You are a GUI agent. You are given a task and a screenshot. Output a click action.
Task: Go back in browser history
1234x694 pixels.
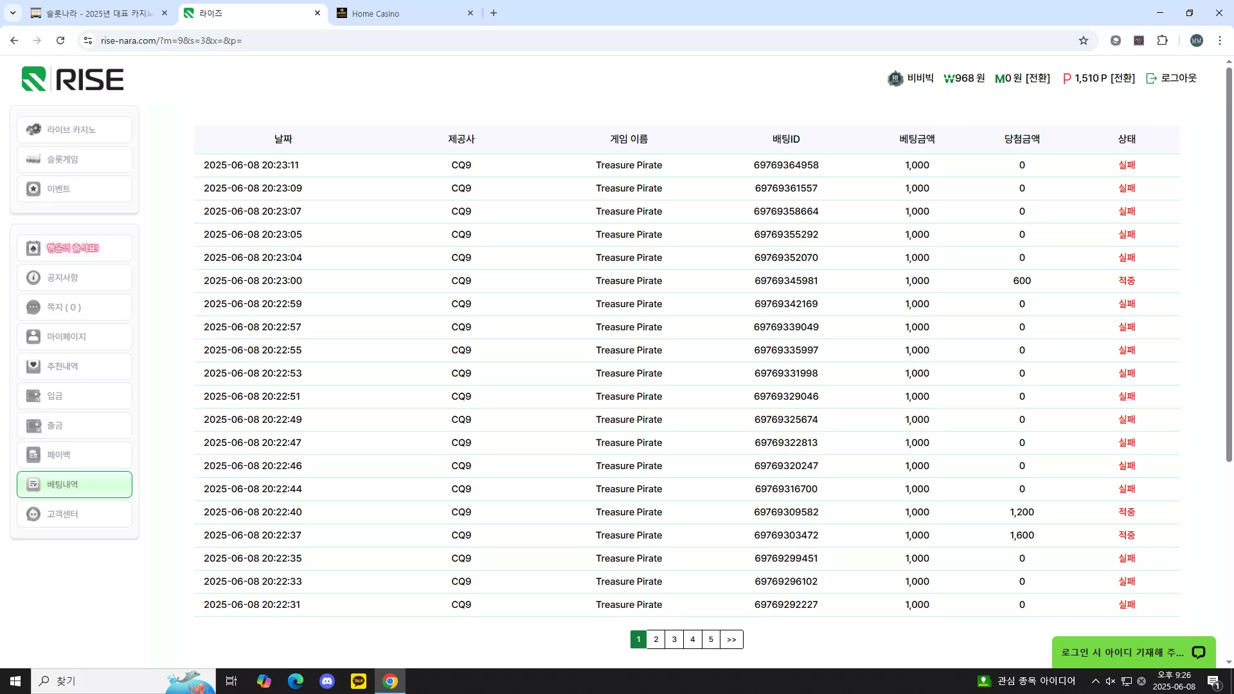click(14, 40)
